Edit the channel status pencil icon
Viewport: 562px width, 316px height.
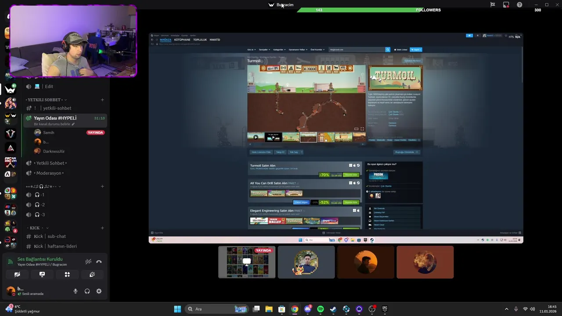[73, 124]
